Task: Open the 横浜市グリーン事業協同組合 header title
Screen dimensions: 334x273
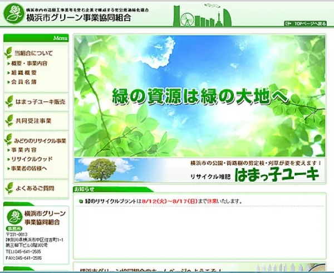Action: (x=79, y=17)
